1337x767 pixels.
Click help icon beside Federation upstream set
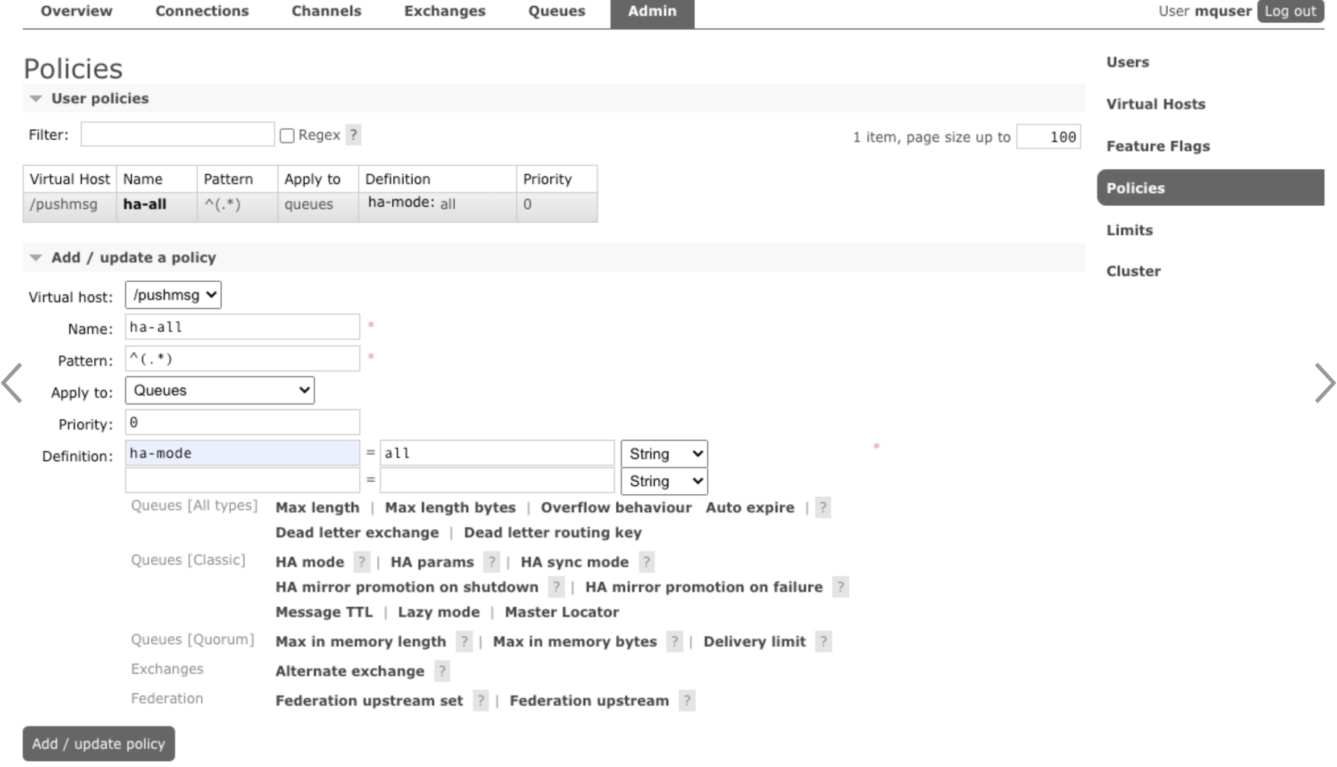pos(480,701)
